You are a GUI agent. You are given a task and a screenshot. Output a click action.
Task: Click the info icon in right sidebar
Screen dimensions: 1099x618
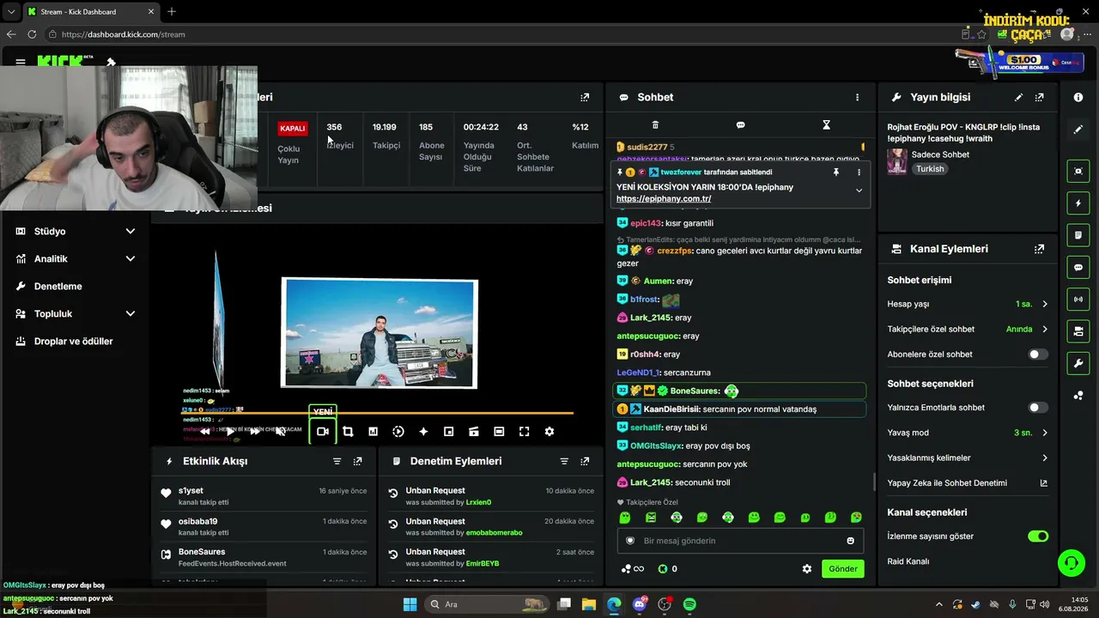[x=1078, y=98]
